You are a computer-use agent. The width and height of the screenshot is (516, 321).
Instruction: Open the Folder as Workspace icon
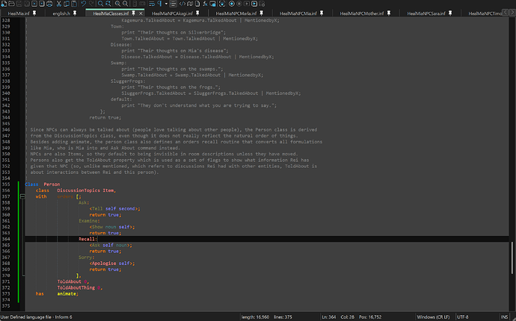click(213, 4)
